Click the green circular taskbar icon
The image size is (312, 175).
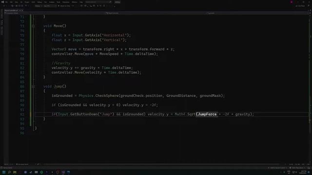[x=41, y=172]
